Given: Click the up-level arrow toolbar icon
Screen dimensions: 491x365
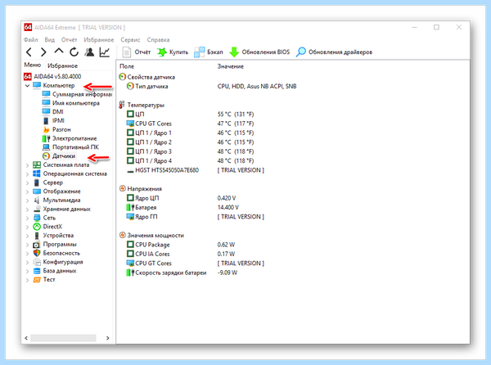Looking at the screenshot, I should (x=59, y=52).
